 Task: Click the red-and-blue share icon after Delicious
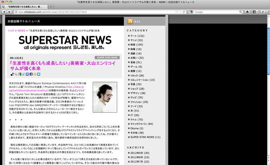[16, 74]
